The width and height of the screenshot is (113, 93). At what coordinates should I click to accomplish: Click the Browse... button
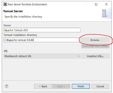coord(95,40)
